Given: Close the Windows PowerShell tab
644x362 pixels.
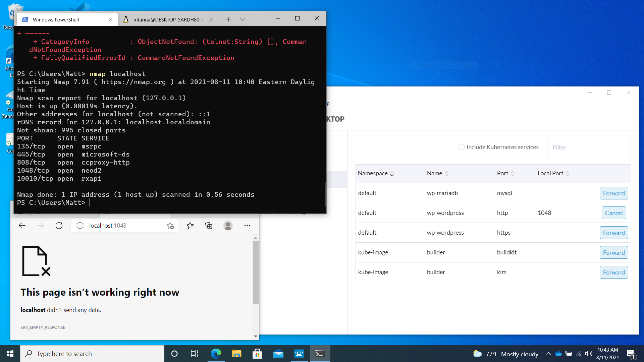Looking at the screenshot, I should [110, 20].
